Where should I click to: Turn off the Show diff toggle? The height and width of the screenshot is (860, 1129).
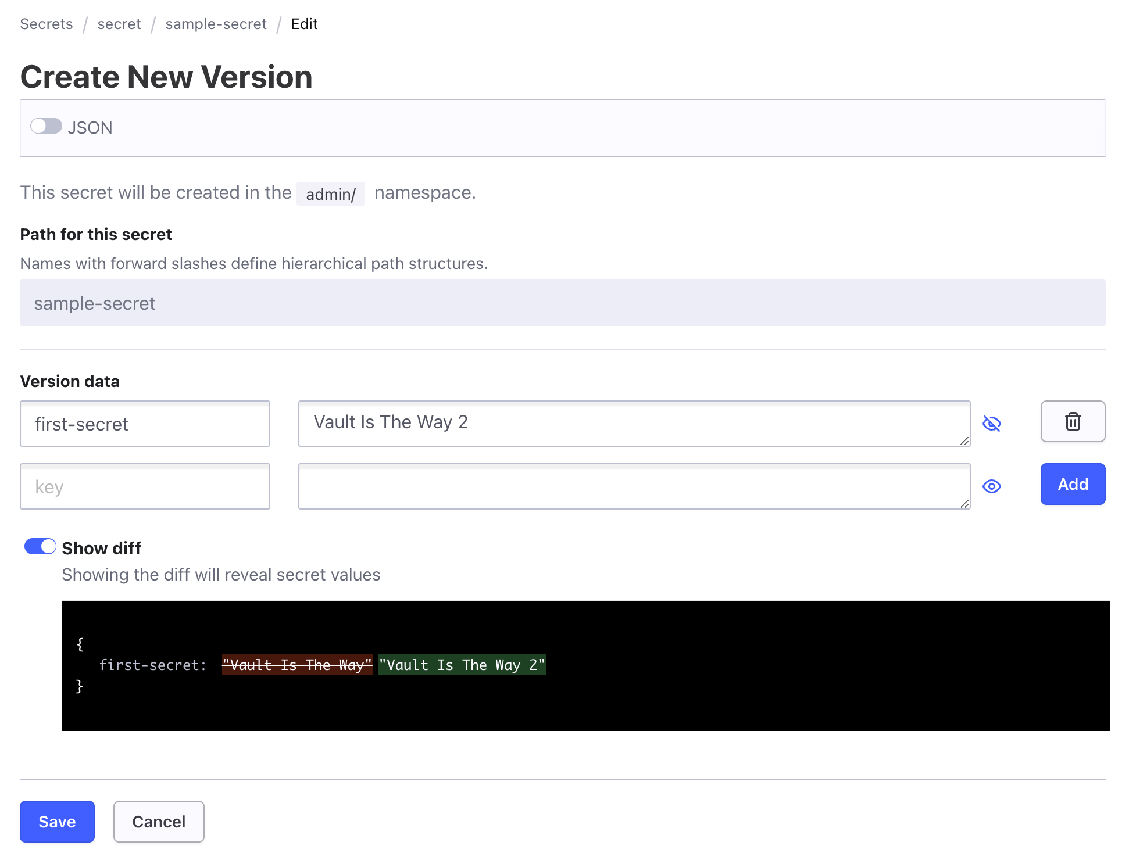(x=40, y=547)
